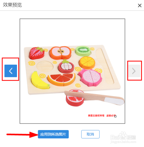Click the small square handle beside watermark
The width and height of the screenshot is (144, 147).
115,116
